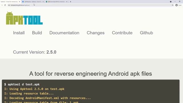
Task: Click the zoom magnifier icon in address bar
Action: point(172,5)
